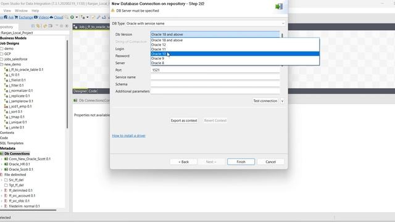Switch to the Designer tab
Viewport: 395px width, 222px height.
80,91
